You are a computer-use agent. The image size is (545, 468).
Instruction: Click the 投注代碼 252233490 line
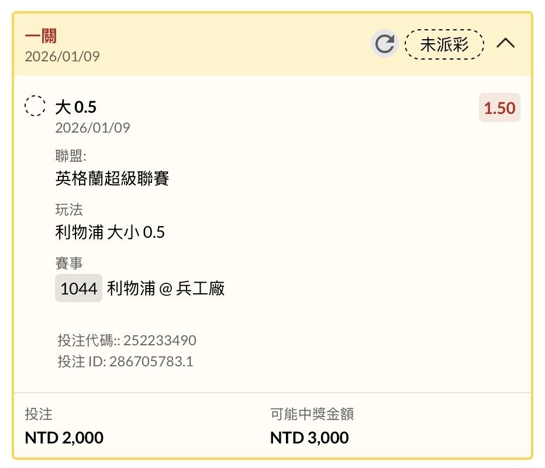127,340
